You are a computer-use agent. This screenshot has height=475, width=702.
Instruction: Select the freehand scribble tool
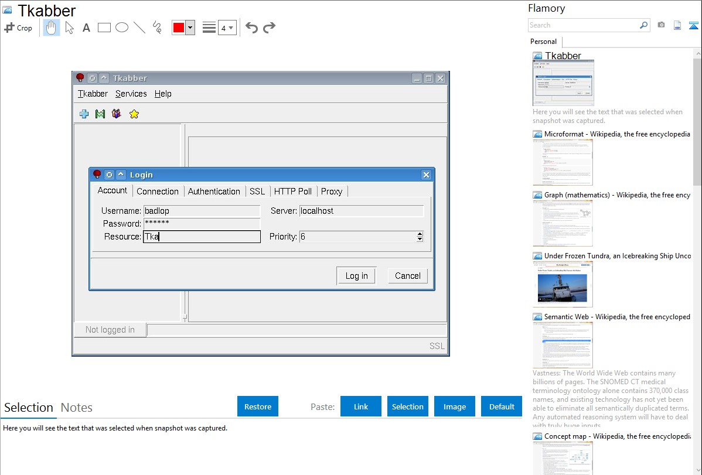157,28
